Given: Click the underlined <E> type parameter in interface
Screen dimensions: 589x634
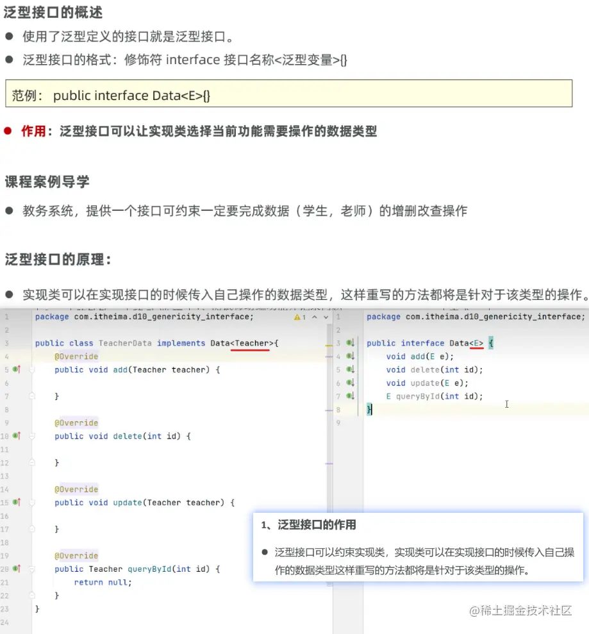Looking at the screenshot, I should [x=477, y=343].
